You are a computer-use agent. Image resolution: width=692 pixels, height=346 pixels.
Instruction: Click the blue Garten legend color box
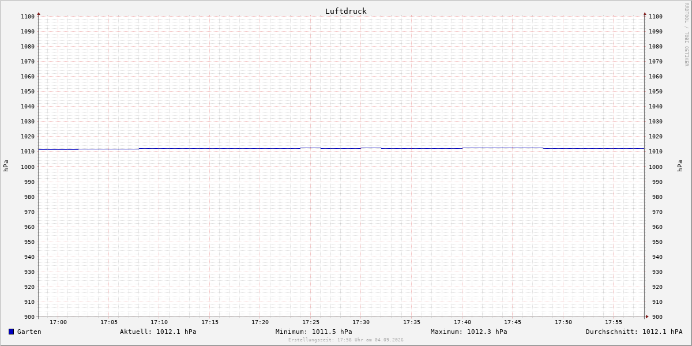(x=11, y=332)
